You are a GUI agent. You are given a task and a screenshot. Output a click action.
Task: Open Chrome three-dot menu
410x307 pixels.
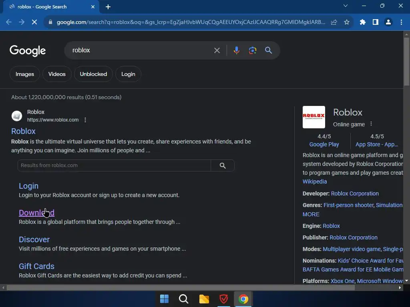(x=401, y=22)
